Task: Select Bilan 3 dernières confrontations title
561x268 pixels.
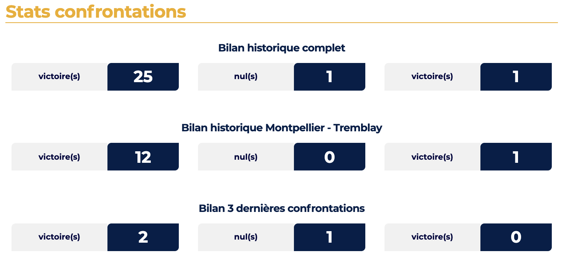Action: 282,208
